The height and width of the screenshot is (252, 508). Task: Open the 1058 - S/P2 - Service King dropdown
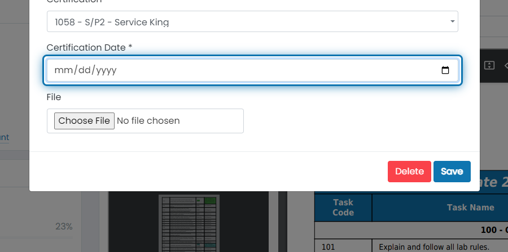252,21
